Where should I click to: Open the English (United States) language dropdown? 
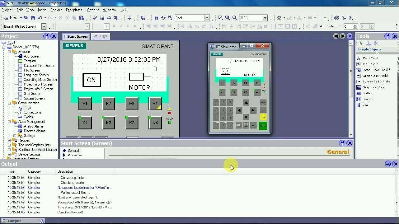(44, 27)
